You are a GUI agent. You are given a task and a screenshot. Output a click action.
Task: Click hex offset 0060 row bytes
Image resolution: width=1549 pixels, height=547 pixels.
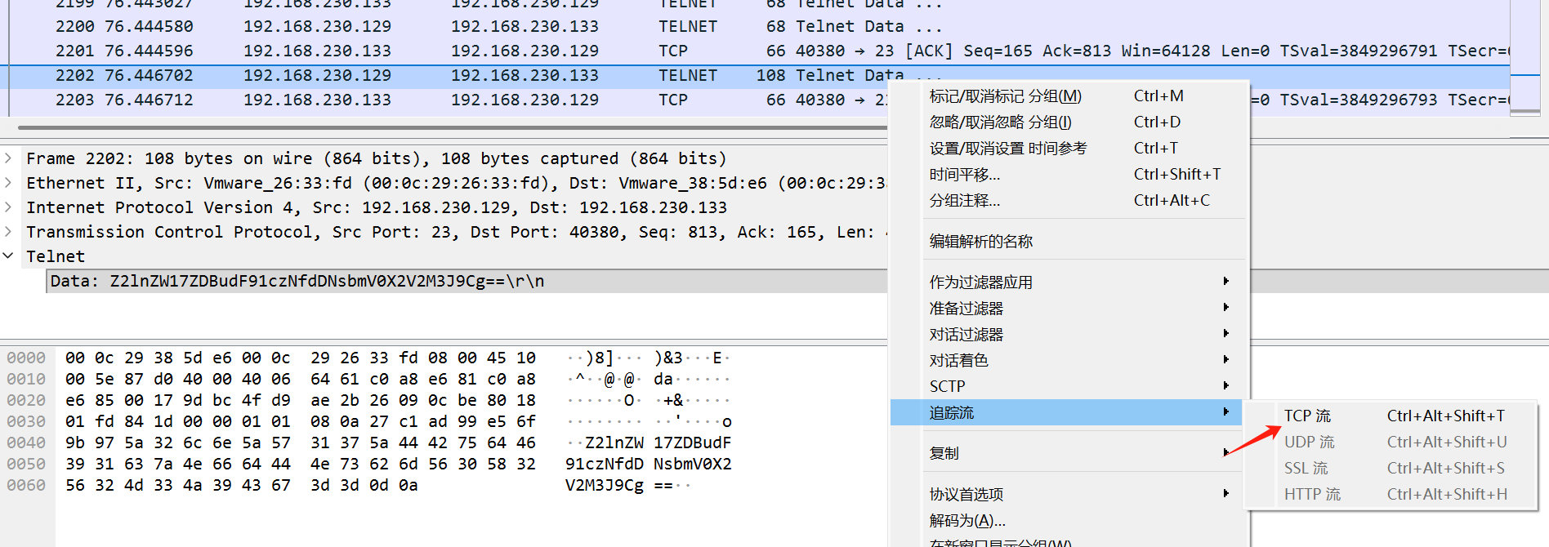coord(242,485)
